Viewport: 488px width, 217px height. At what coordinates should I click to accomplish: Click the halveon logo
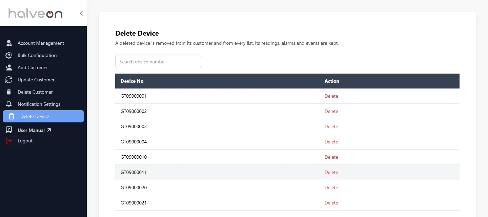[x=35, y=13]
